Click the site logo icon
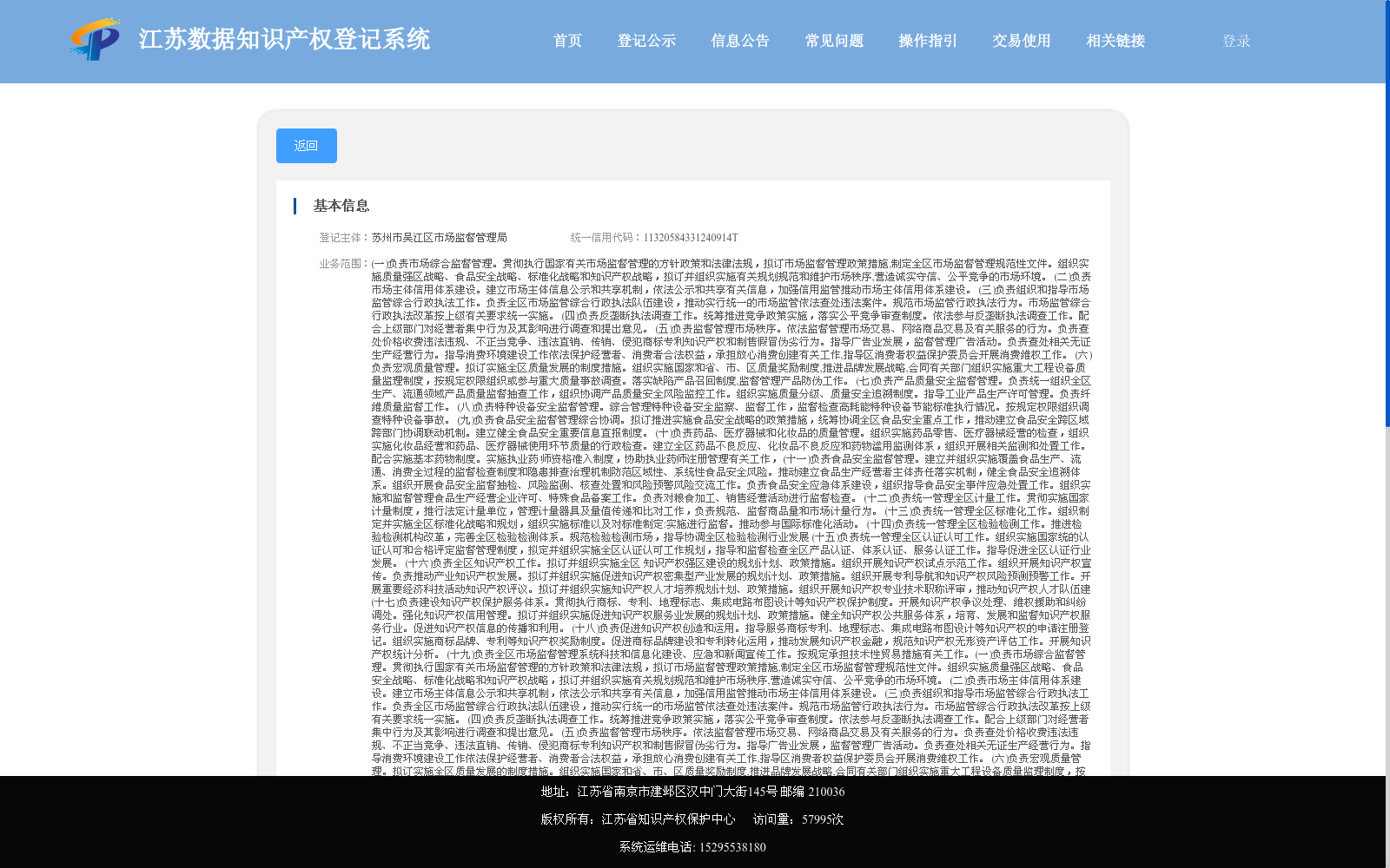This screenshot has width=1390, height=868. 96,39
